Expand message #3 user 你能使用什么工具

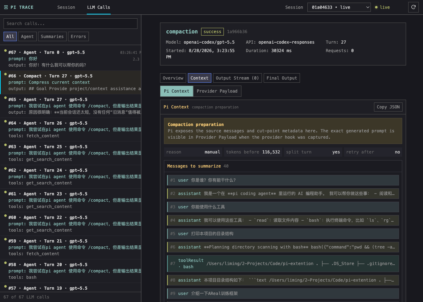coord(283,207)
